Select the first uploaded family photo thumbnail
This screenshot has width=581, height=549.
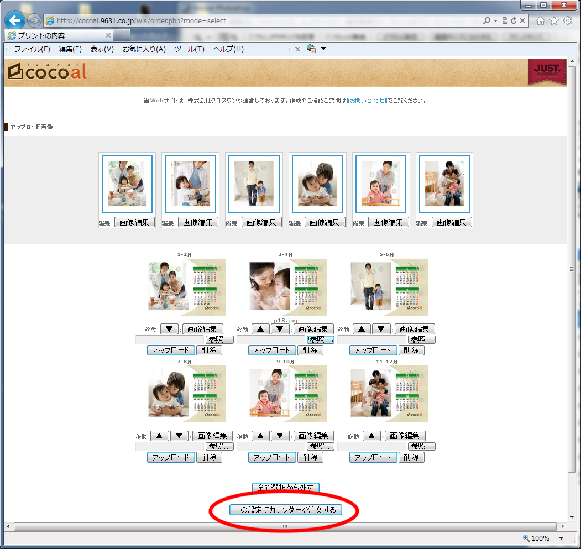coord(127,184)
